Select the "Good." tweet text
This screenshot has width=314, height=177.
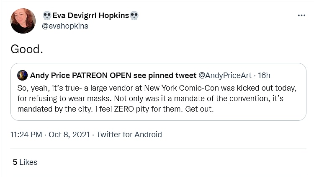click(x=27, y=49)
